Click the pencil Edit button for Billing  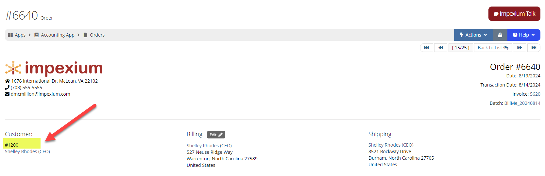[x=216, y=135]
